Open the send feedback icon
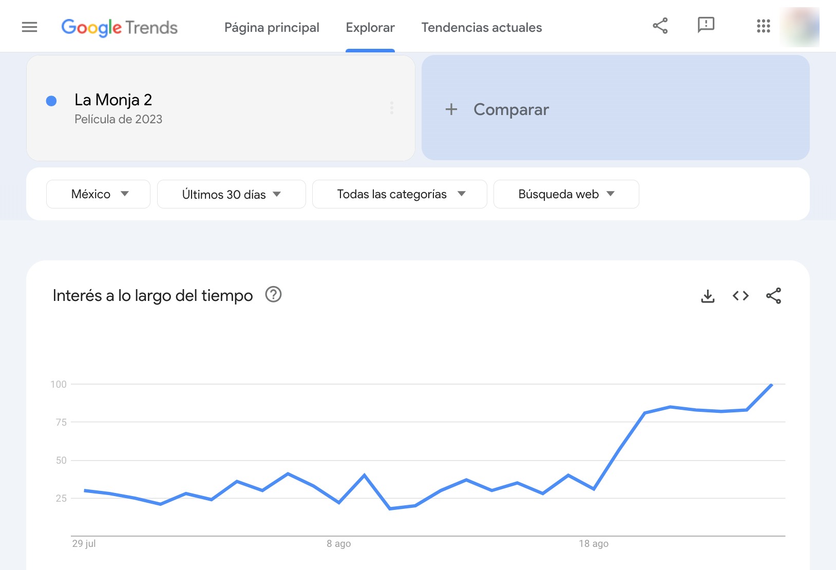 tap(706, 25)
